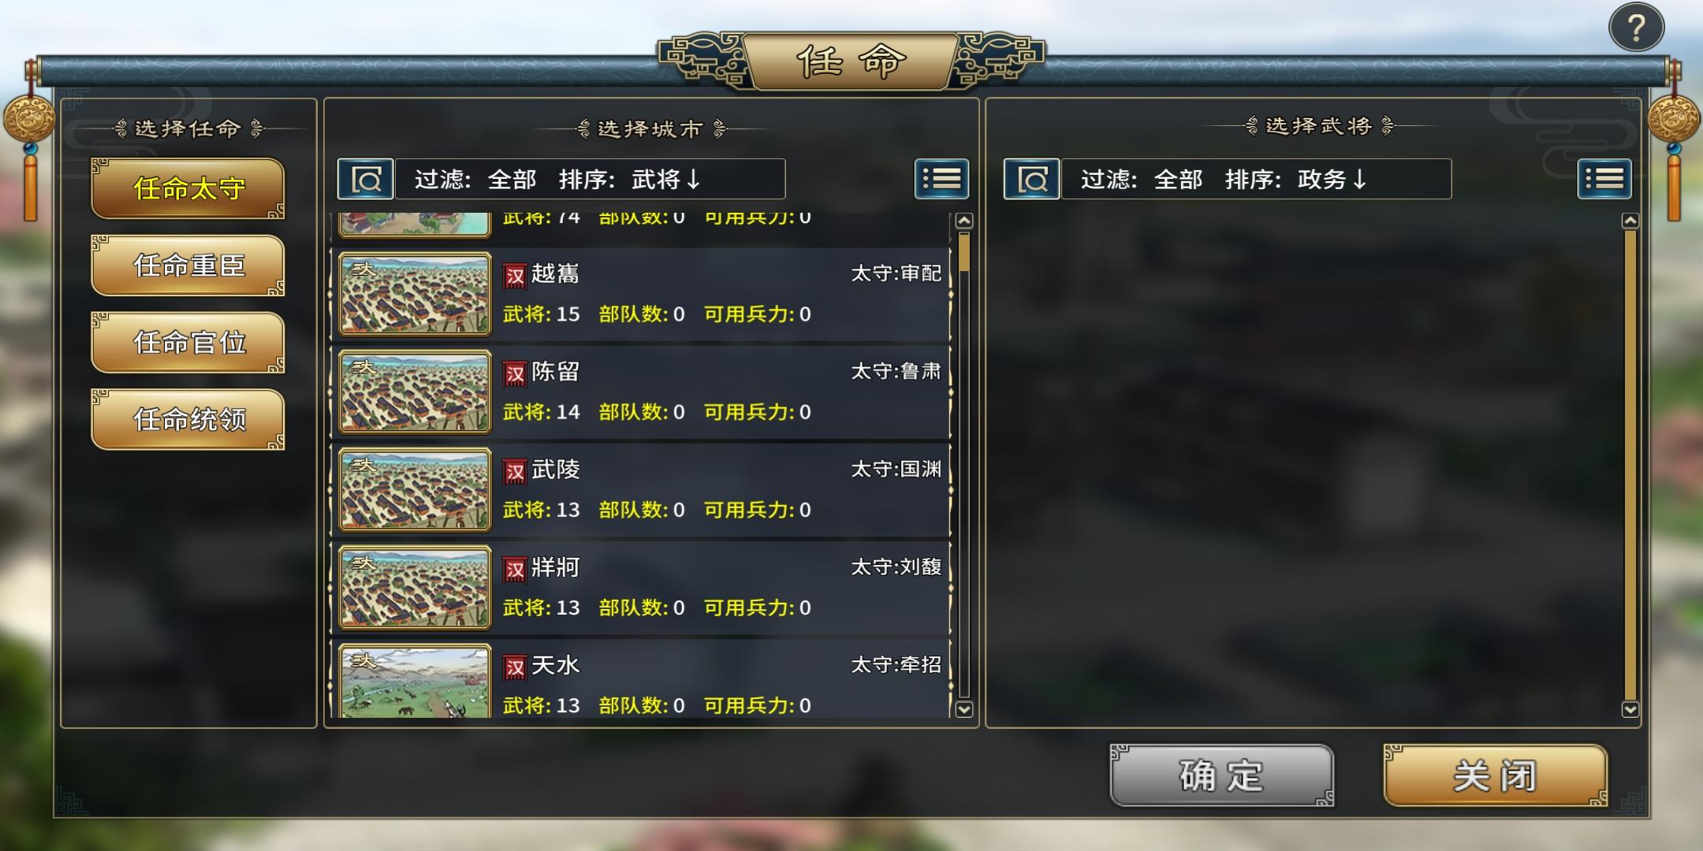Open city filter and sort bar 武将
The width and height of the screenshot is (1703, 851).
pos(590,180)
